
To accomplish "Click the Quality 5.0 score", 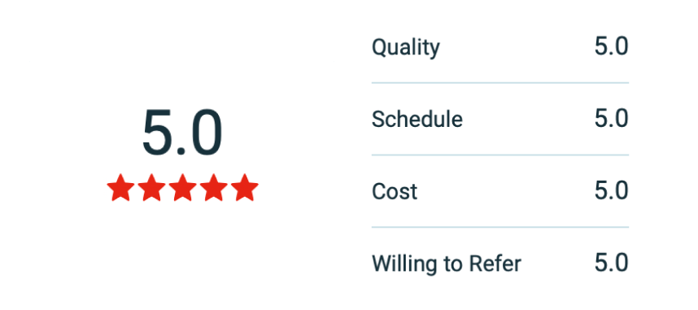I will [x=611, y=46].
